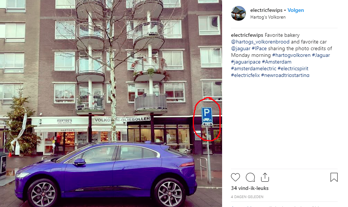Follow the account via Volgen
This screenshot has width=348, height=207.
coord(296,10)
